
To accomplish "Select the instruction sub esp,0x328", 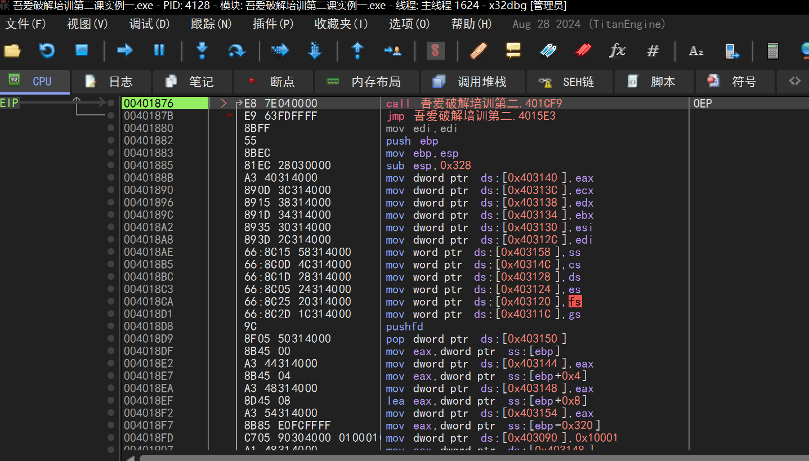I will coord(428,165).
